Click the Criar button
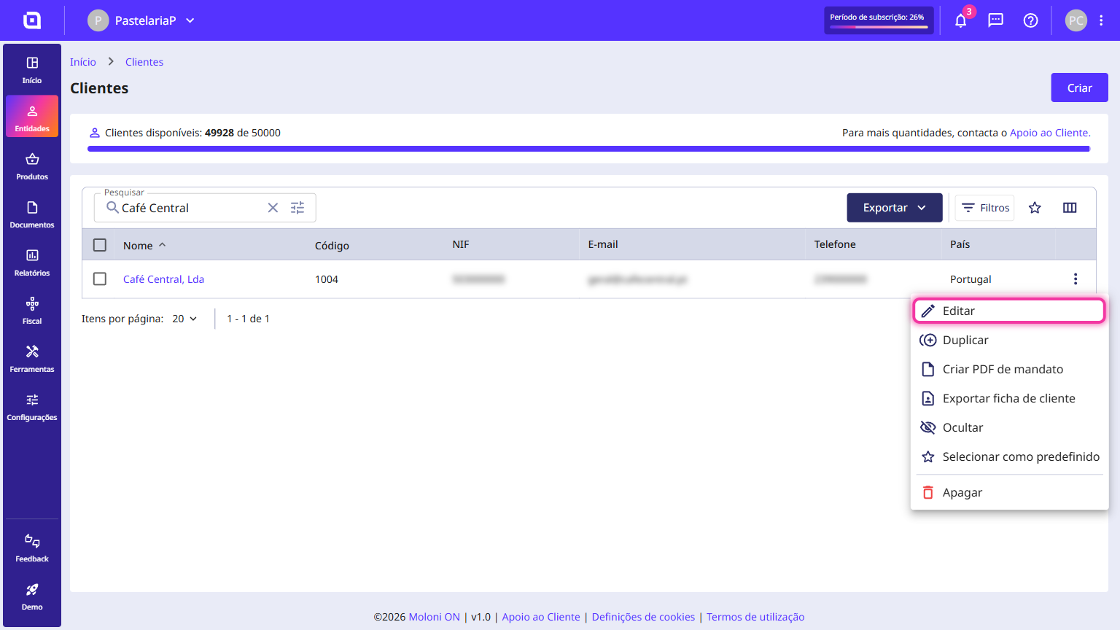 click(1079, 87)
